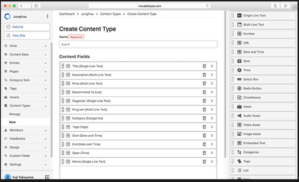
Task: Remove the Memo field using the trash icon
Action: tap(204, 161)
